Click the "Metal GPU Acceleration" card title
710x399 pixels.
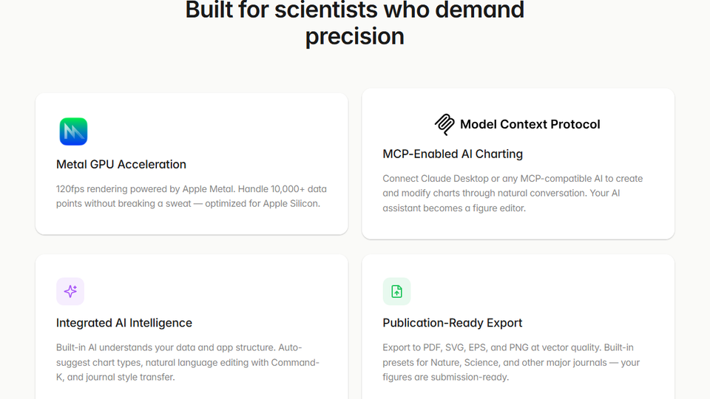point(121,164)
